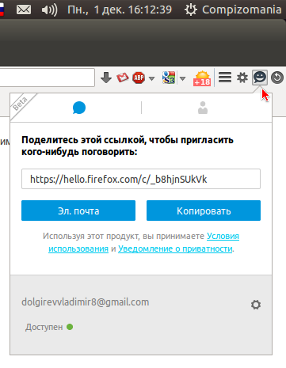Viewport: 286px width, 368px height.
Task: Expand the Adblock Plus dropdown arrow
Action: point(151,78)
